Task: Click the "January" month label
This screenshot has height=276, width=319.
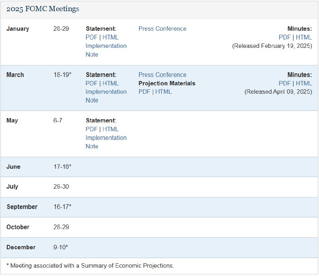Action: [x=18, y=29]
